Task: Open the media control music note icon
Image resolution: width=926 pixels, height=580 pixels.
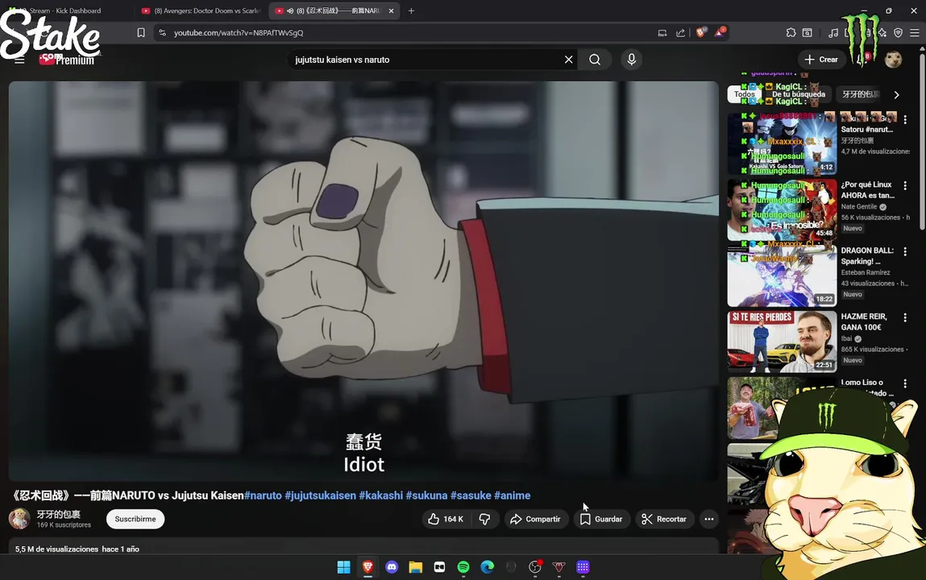Action: [x=833, y=33]
